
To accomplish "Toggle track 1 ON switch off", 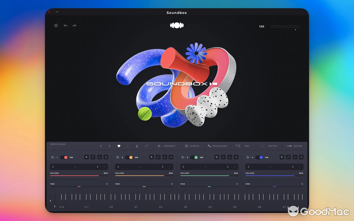I will [x=64, y=157].
